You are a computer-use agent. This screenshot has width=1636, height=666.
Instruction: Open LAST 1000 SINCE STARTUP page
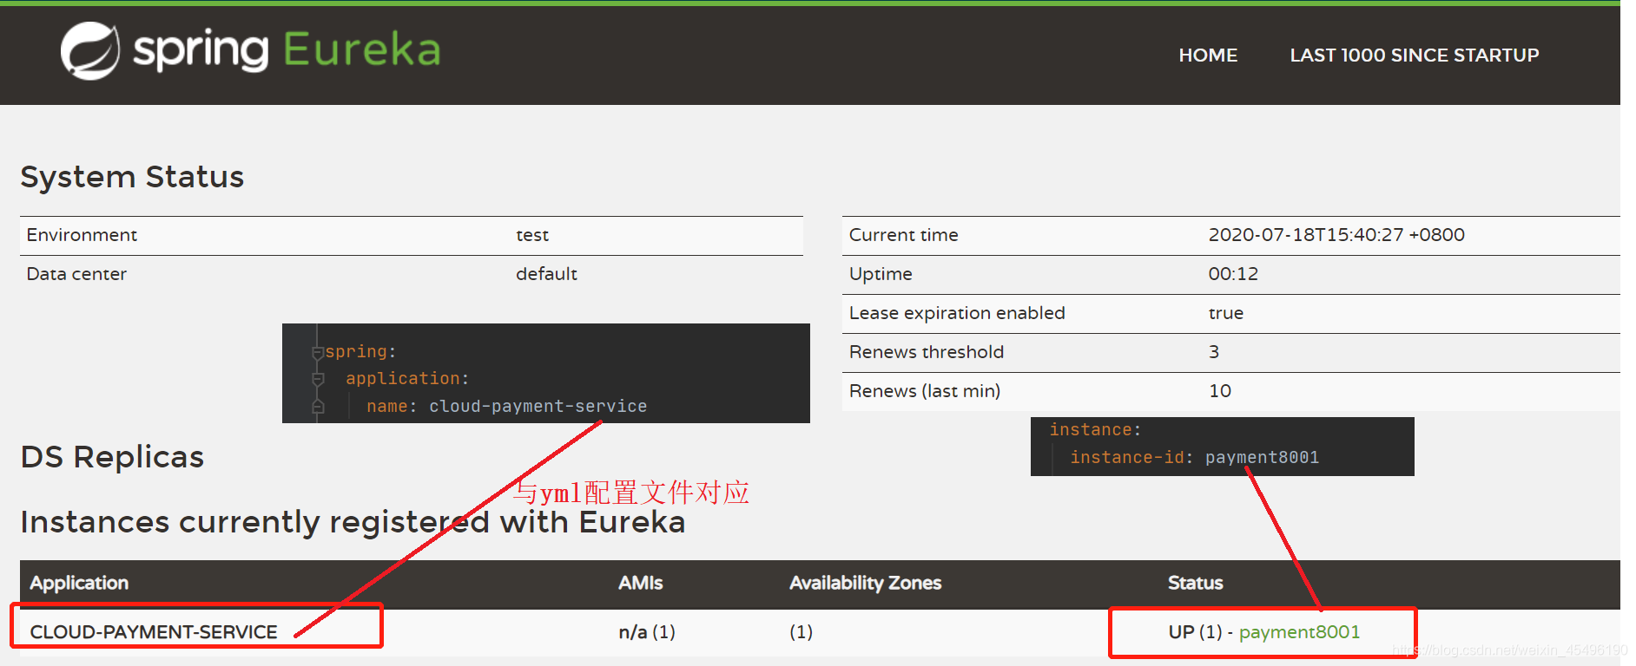point(1415,55)
